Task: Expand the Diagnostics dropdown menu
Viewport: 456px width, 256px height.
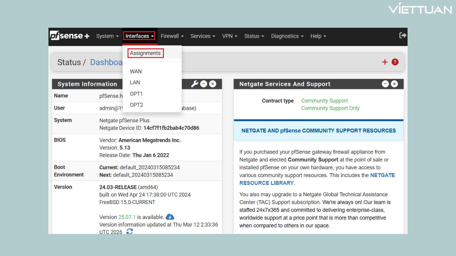Action: click(x=287, y=36)
